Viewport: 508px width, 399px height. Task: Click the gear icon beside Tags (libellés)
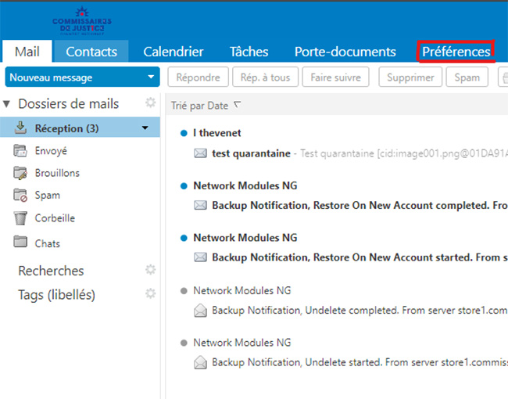pos(151,294)
